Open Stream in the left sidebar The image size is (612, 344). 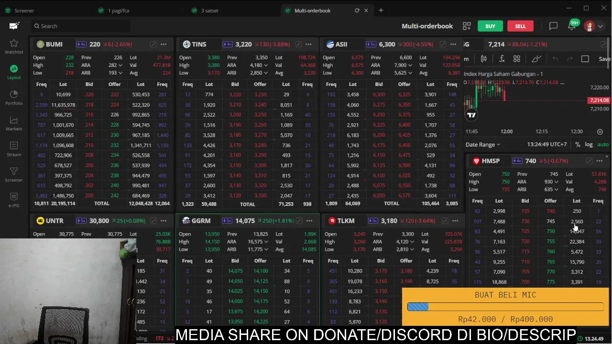click(14, 149)
